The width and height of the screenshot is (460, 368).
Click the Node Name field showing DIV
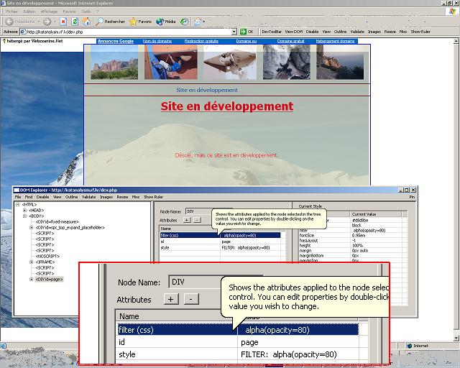(200, 211)
